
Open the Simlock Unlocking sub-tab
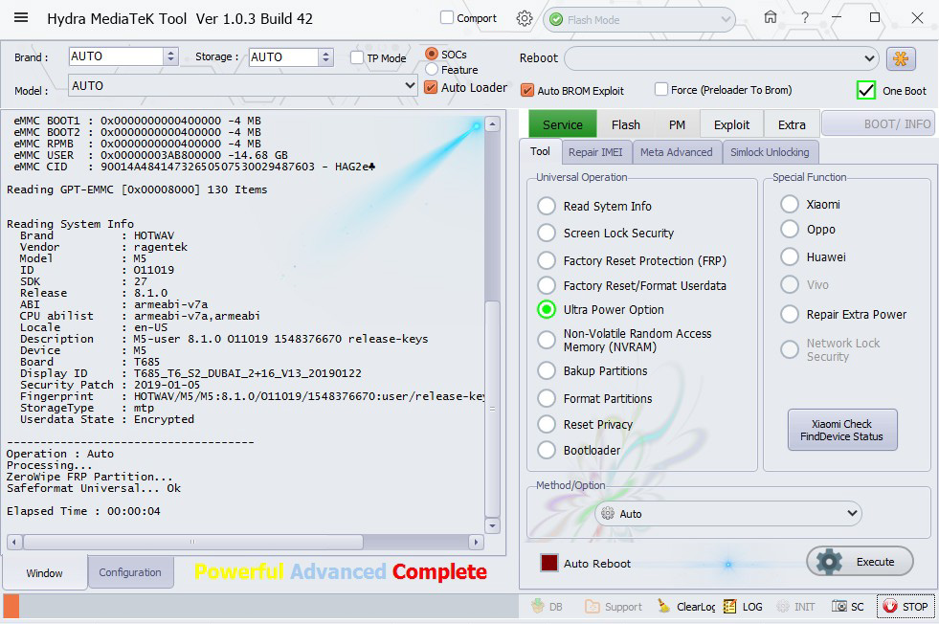(770, 152)
